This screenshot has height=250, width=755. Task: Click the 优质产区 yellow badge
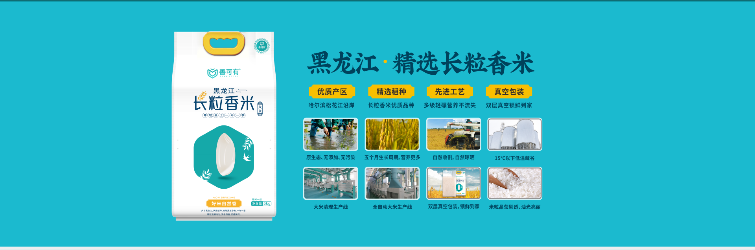pyautogui.click(x=332, y=92)
